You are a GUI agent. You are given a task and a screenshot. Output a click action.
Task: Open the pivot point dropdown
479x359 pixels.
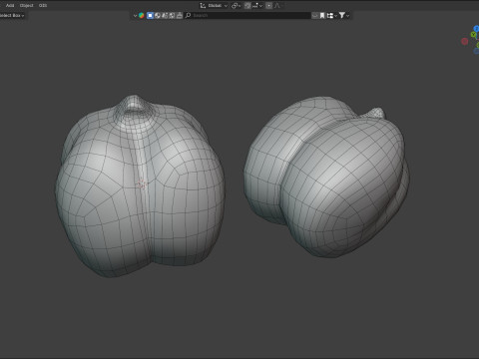[x=236, y=6]
